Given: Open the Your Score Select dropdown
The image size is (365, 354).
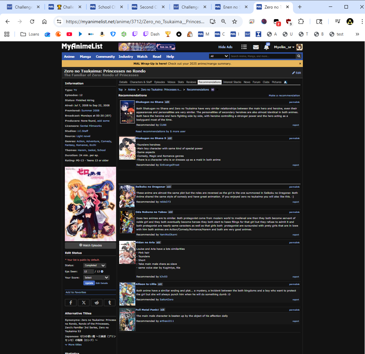Looking at the screenshot, I should [96, 277].
